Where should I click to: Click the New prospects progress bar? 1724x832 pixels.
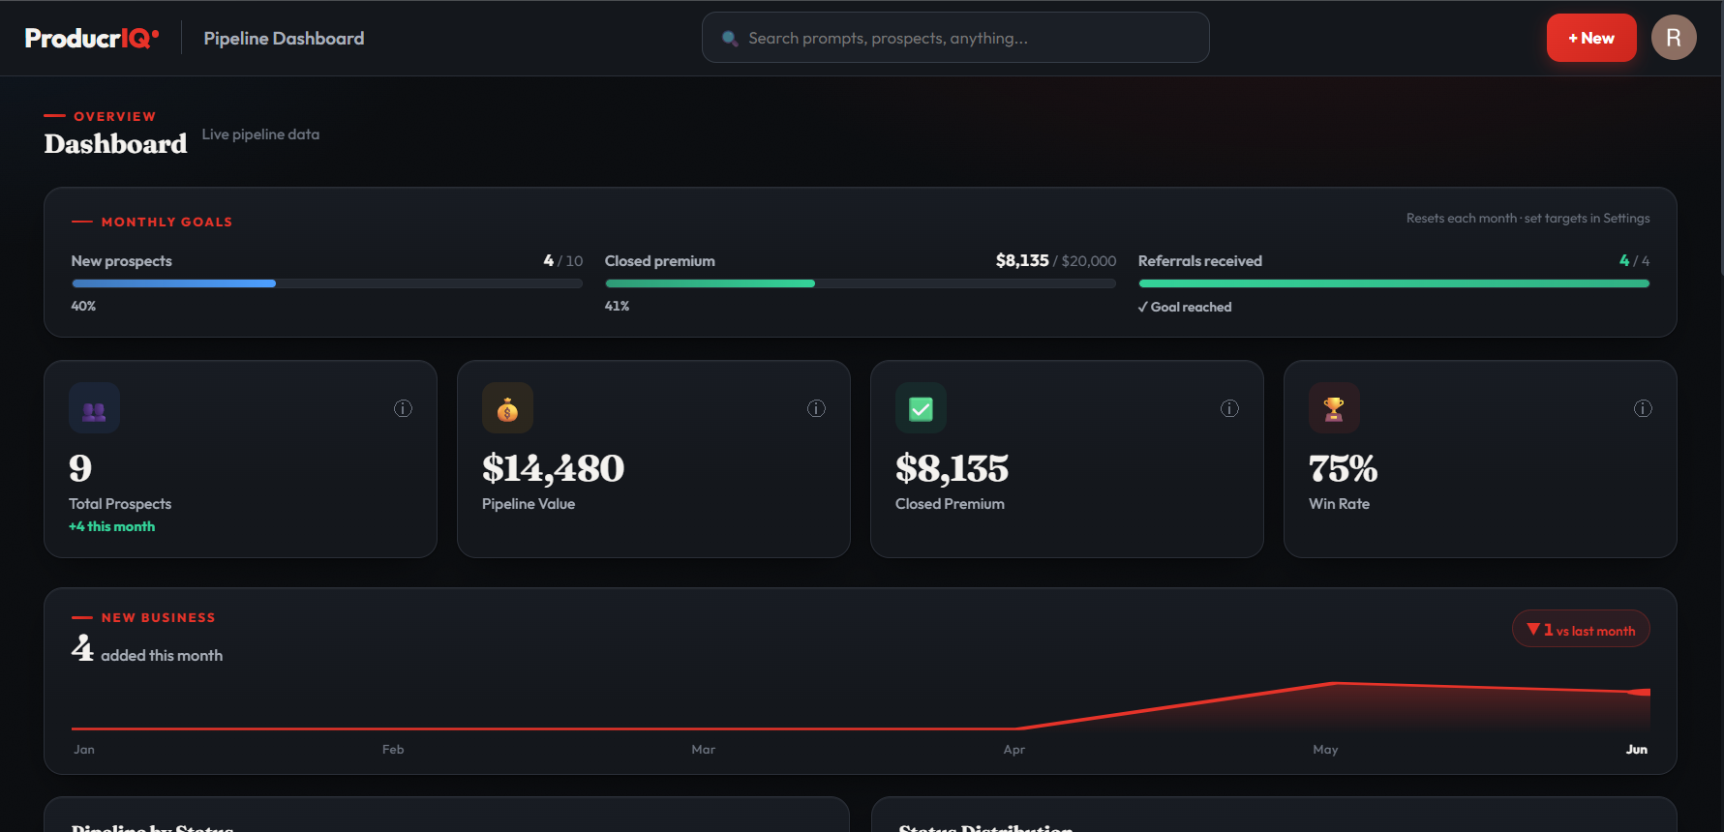tap(327, 283)
